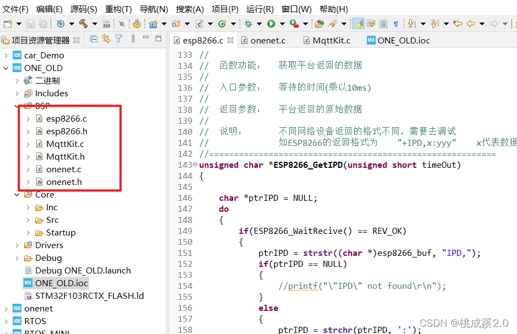
Task: Toggle the mark occurrences highlighter icon
Action: pos(359,24)
